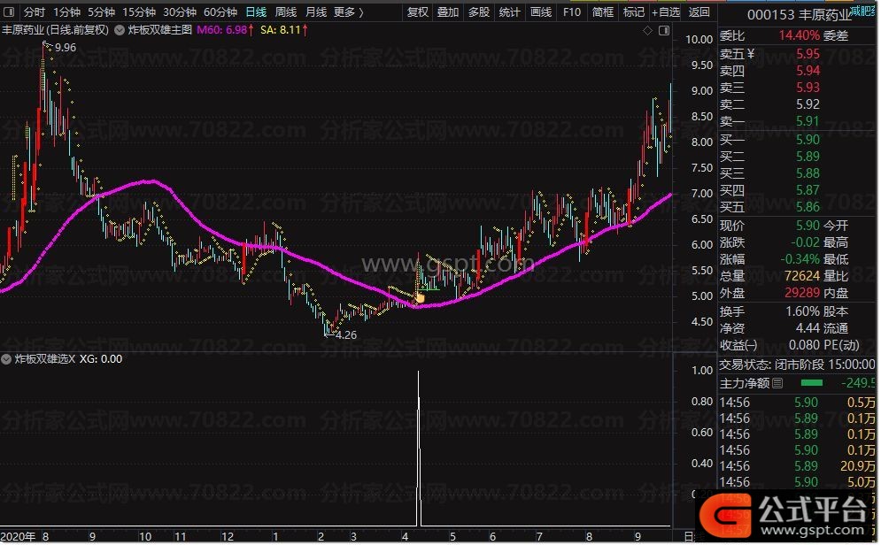This screenshot has height=545, width=881.
Task: Click the XG signal spike in sub-chart
Action: (419, 449)
